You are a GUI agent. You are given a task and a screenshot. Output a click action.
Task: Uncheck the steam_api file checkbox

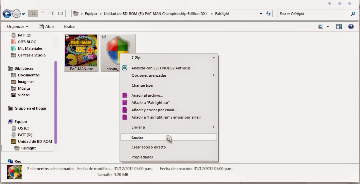(104, 37)
